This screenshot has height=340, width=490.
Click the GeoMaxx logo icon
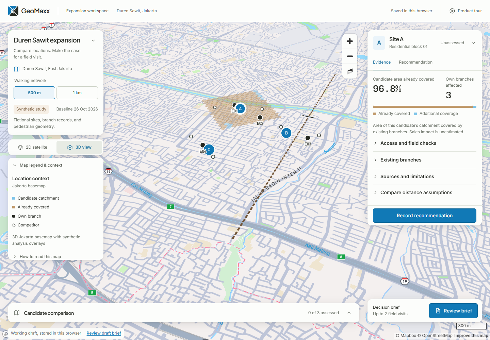tap(13, 11)
